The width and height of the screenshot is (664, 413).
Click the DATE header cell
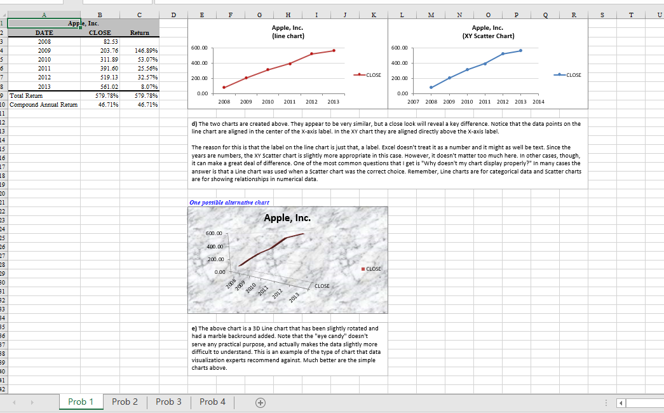click(44, 32)
